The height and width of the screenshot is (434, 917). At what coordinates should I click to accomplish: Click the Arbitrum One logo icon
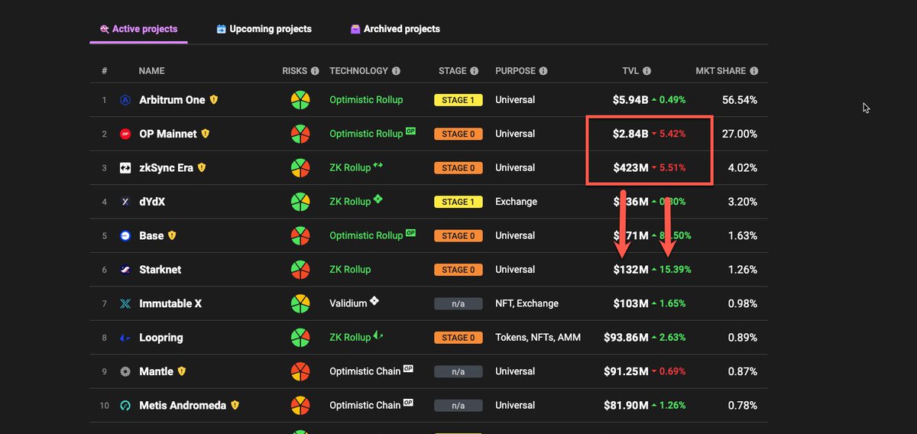point(125,100)
